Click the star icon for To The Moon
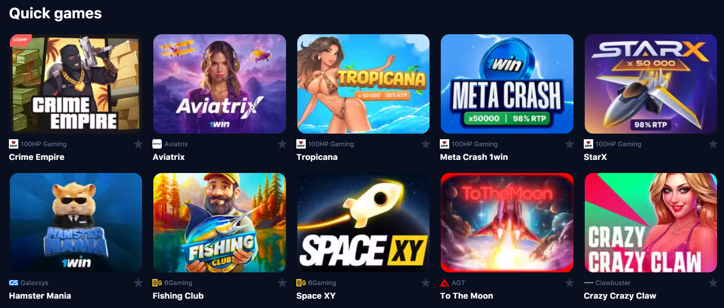Viewport: 724px width, 308px height. pyautogui.click(x=570, y=283)
